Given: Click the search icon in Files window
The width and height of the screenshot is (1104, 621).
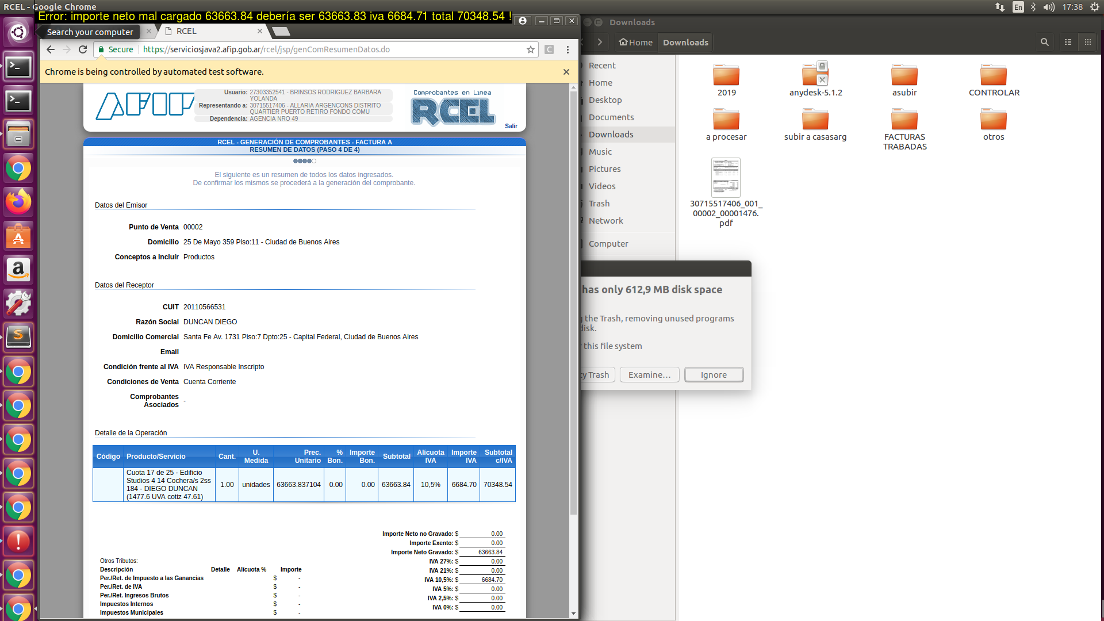Looking at the screenshot, I should pos(1045,42).
